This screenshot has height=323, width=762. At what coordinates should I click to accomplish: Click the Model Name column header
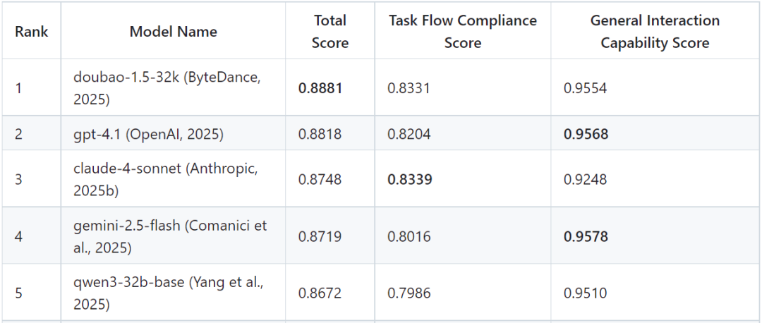point(174,32)
